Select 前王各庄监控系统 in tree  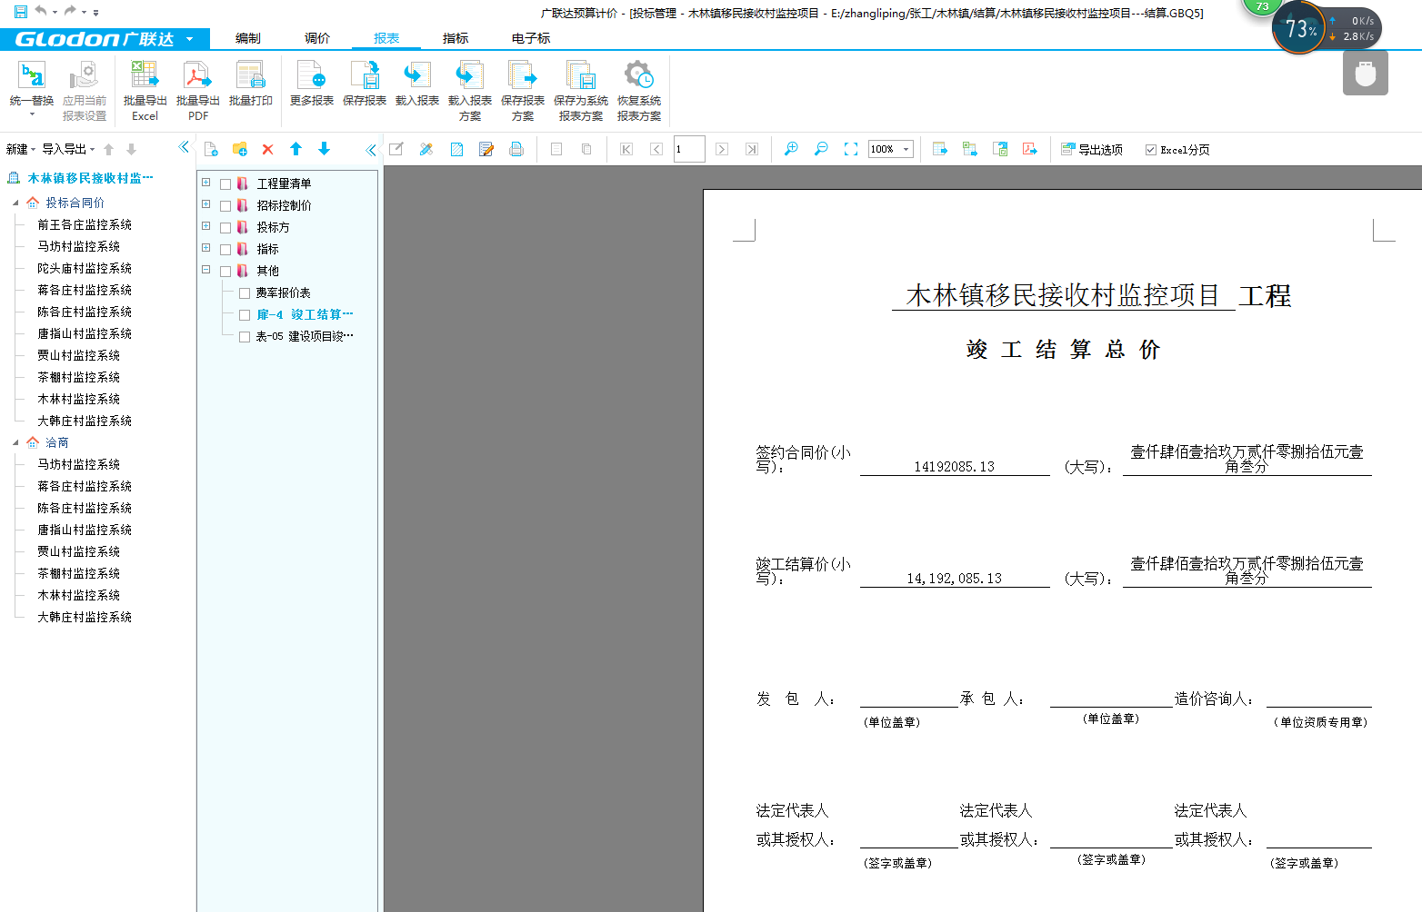[85, 224]
